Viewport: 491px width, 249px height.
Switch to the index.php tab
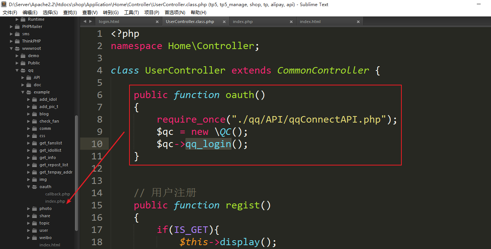(x=243, y=22)
